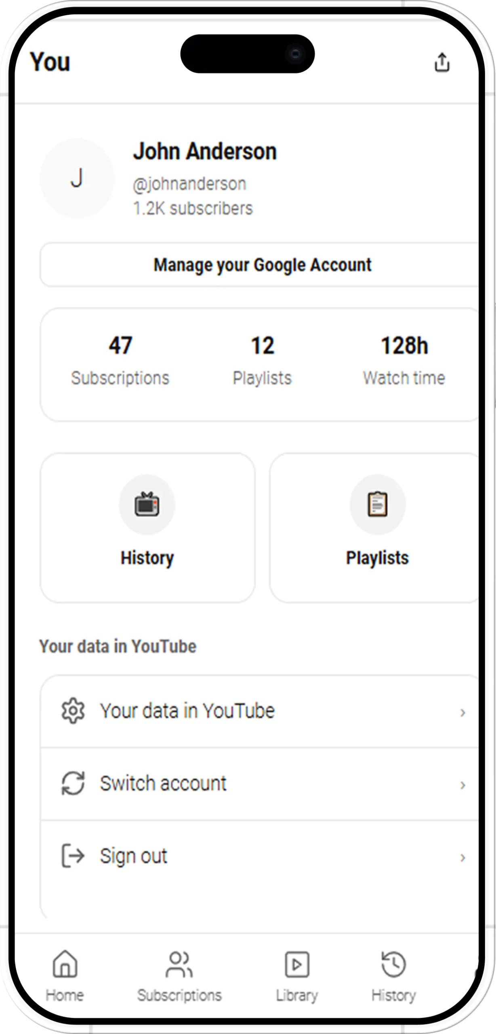Screen dimensions: 496x1034
Task: Expand the Sign out chevron
Action: [x=463, y=857]
